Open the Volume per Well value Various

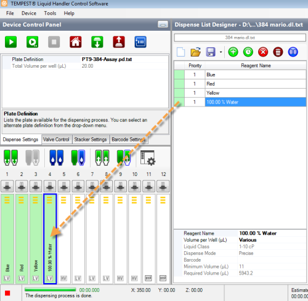pyautogui.click(x=272, y=240)
